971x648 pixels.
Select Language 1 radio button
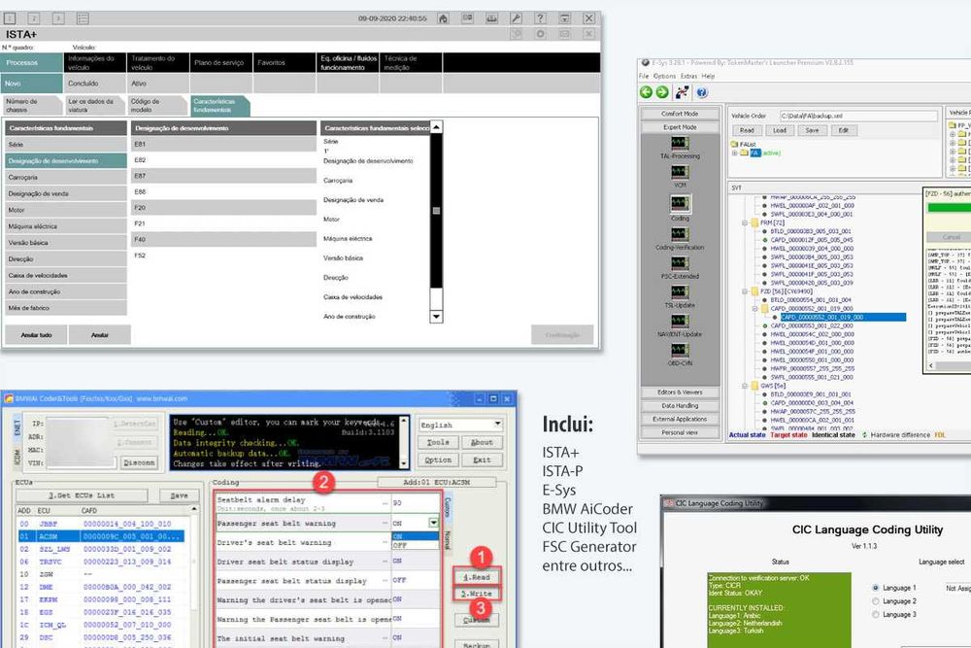click(x=876, y=588)
